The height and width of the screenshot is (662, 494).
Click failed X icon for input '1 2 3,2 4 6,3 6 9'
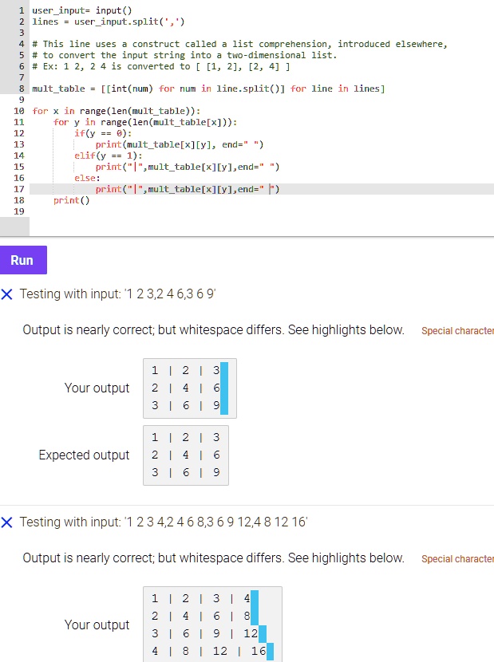[x=7, y=294]
